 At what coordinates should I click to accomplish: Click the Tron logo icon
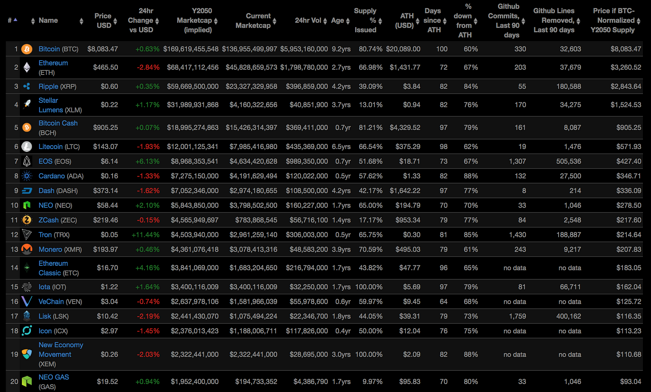point(27,234)
